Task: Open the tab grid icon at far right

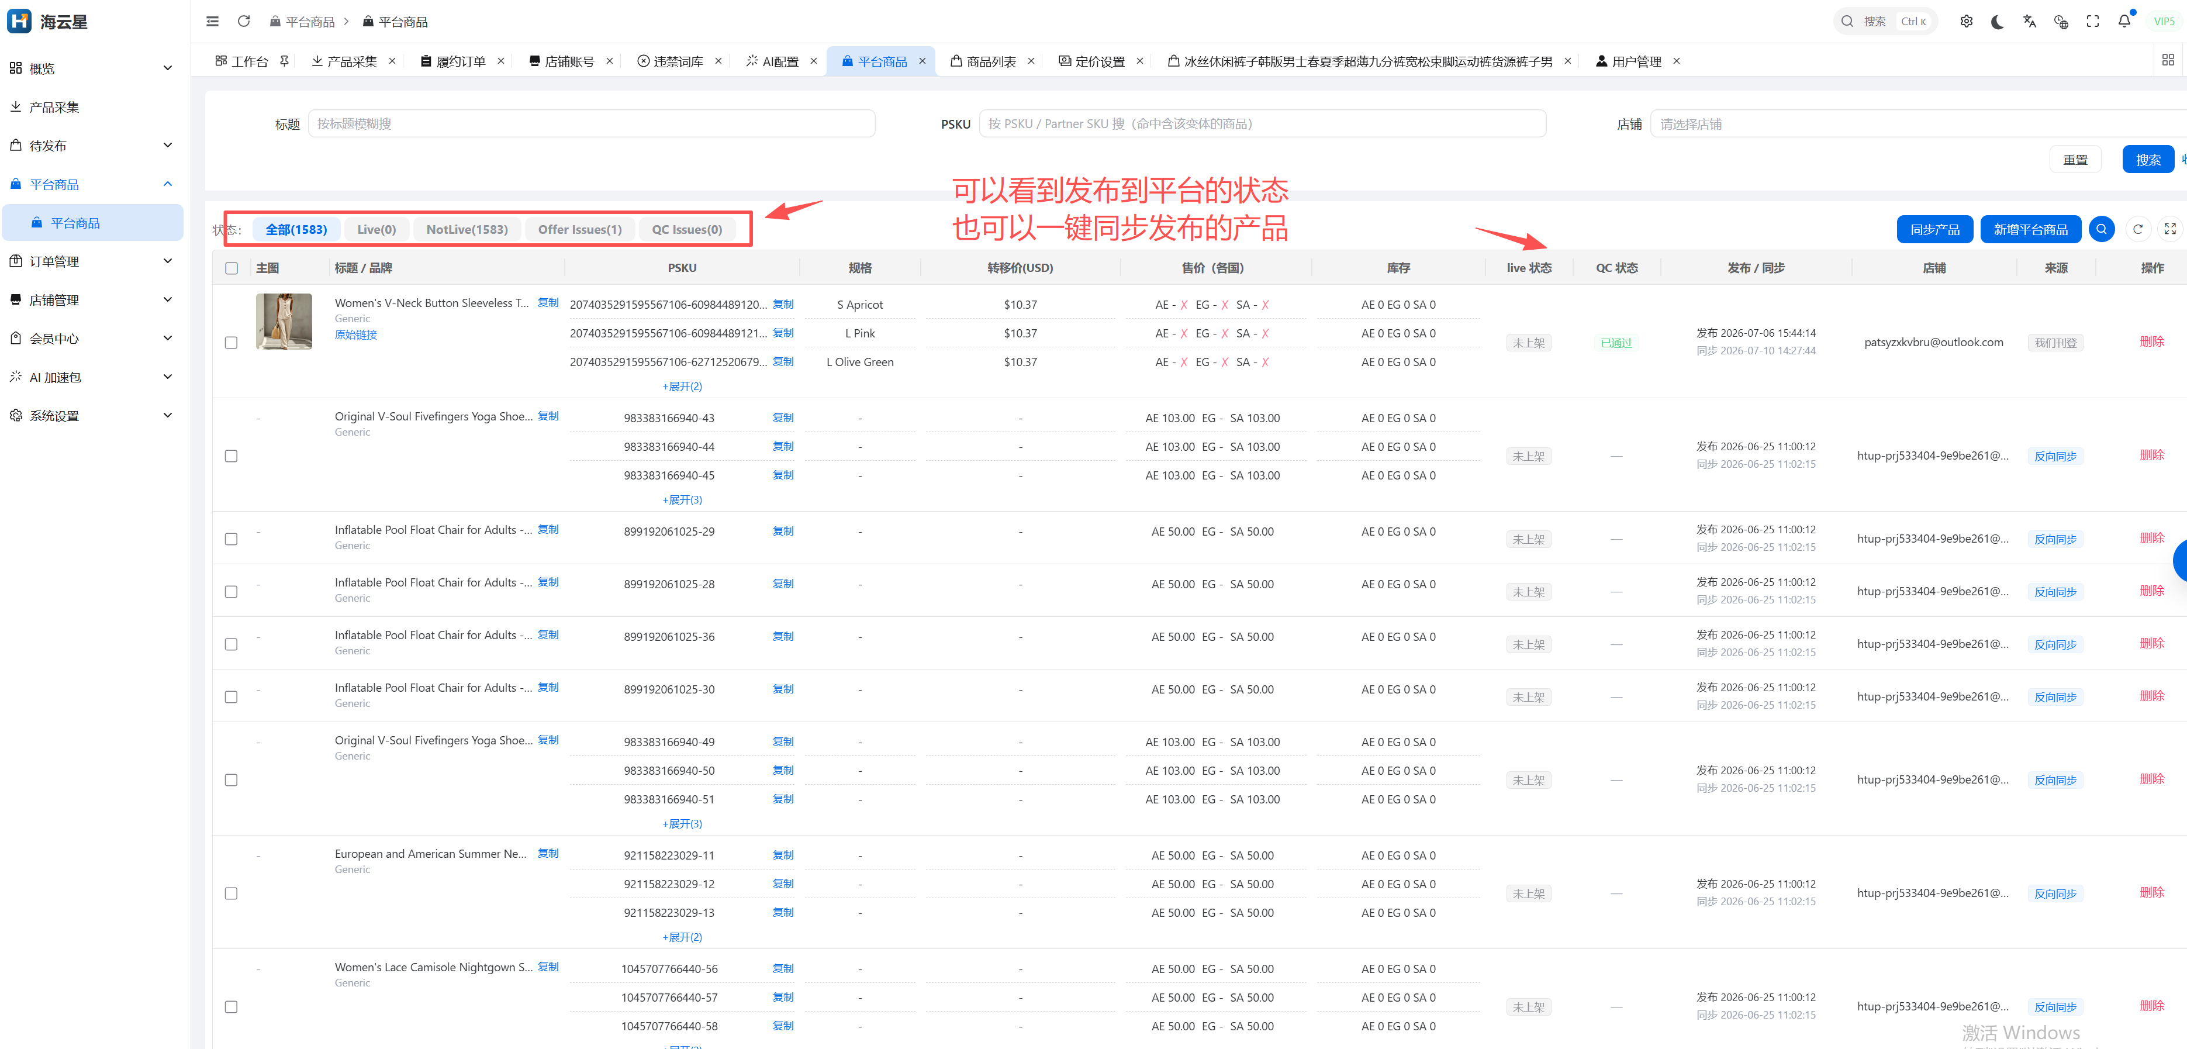Action: click(x=2168, y=60)
